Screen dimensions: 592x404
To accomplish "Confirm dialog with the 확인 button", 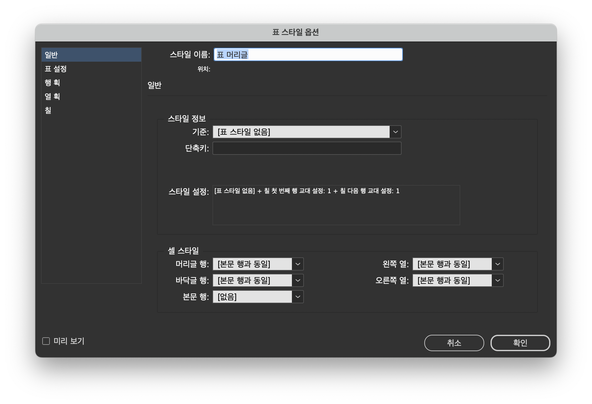I will point(520,343).
